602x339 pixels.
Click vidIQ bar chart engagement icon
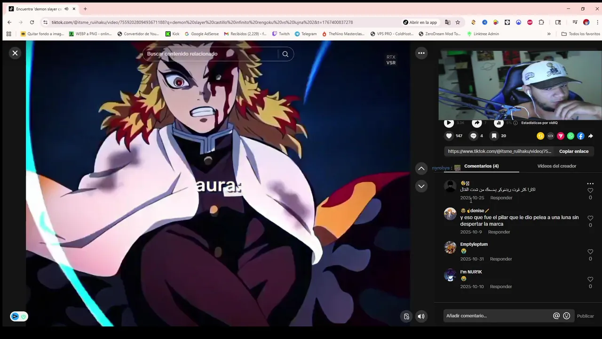499,123
